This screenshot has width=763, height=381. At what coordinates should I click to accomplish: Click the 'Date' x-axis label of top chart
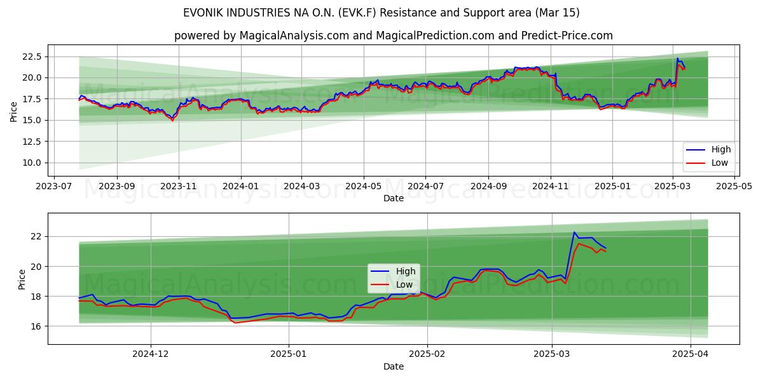394,199
